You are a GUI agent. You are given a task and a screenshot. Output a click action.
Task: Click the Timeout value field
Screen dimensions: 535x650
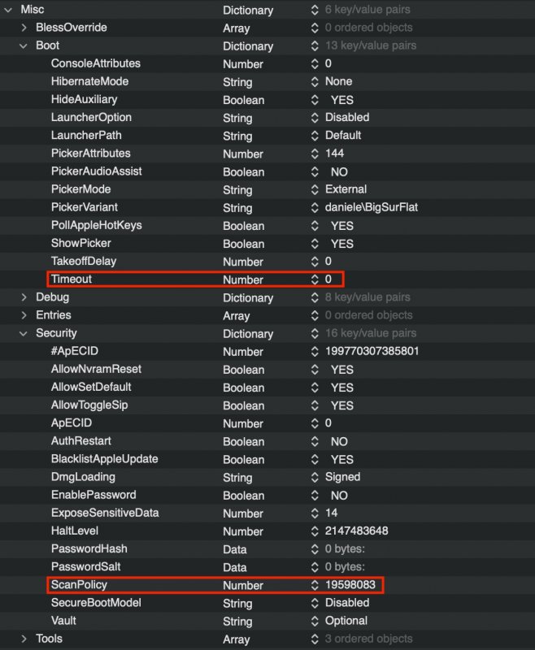point(328,279)
